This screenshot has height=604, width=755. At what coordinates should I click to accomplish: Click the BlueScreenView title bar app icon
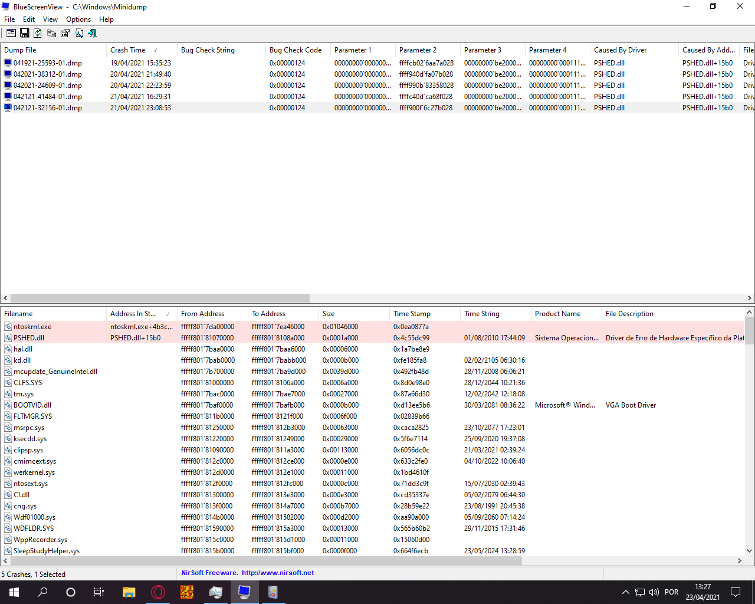[x=6, y=6]
